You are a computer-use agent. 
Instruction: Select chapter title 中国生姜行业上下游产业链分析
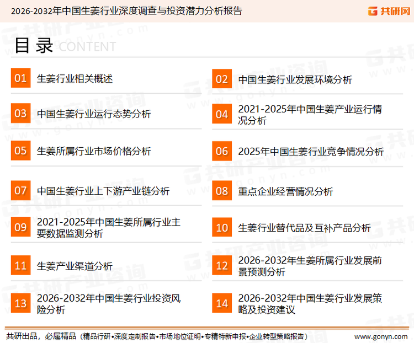click(103, 191)
